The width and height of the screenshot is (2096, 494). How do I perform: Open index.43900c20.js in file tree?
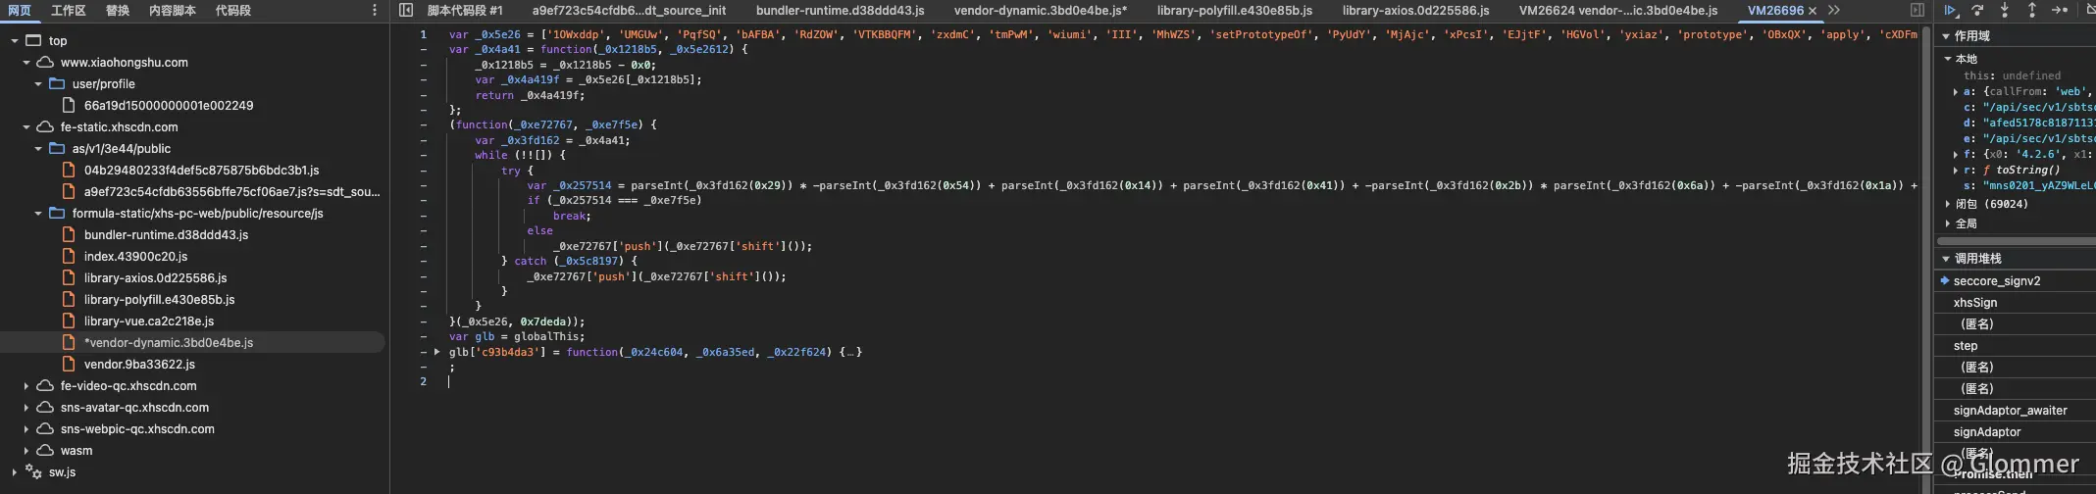coord(135,257)
